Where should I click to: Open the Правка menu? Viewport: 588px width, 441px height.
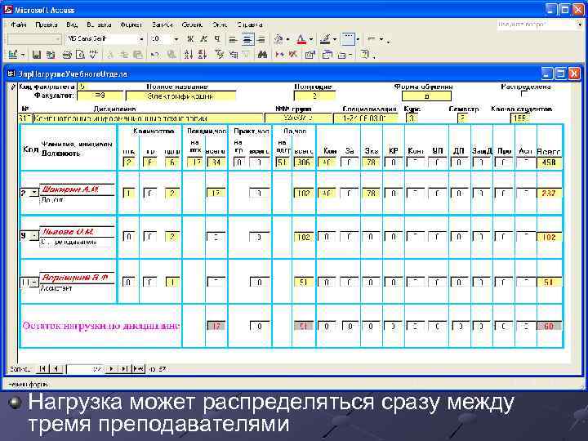47,24
